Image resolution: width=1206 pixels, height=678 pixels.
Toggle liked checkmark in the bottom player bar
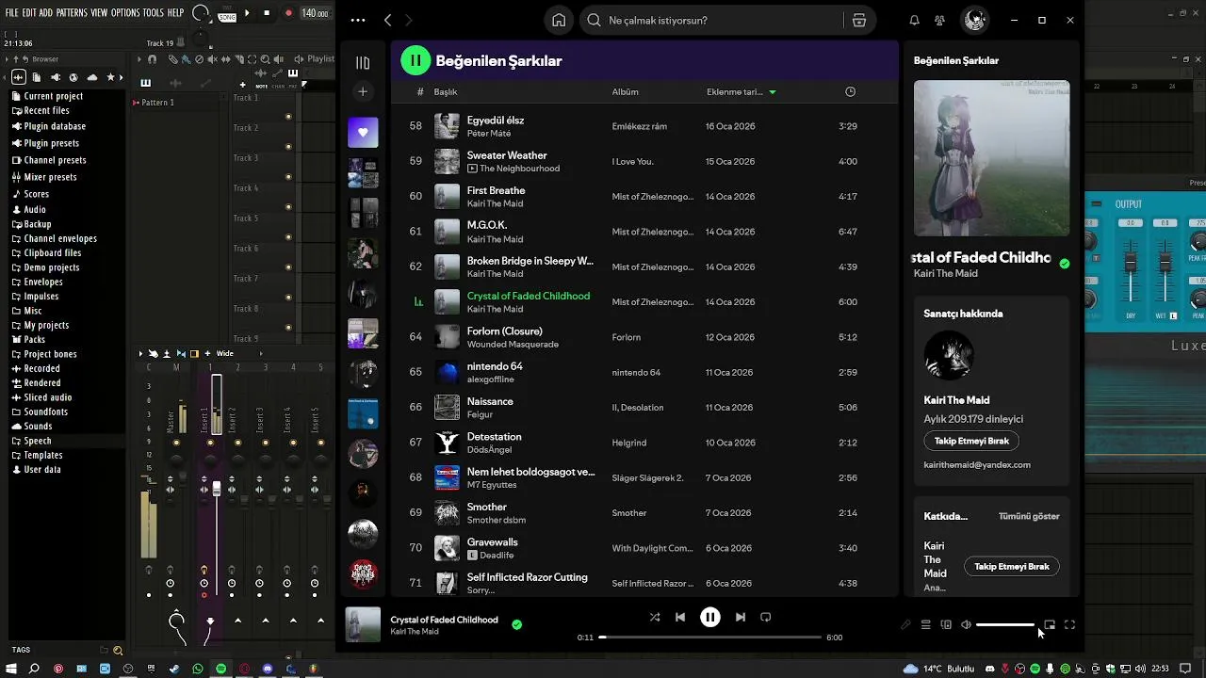pyautogui.click(x=516, y=624)
